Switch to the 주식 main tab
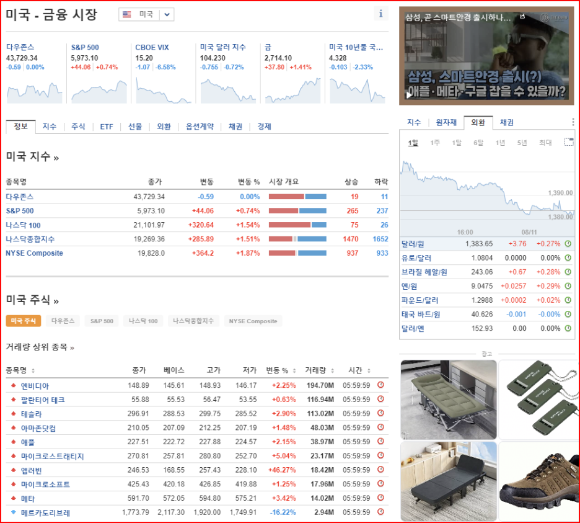 pyautogui.click(x=78, y=127)
